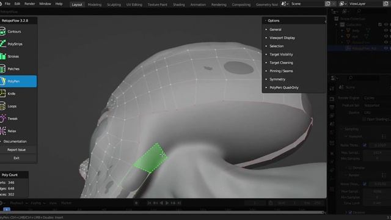Select the Tweak tool
This screenshot has height=220, width=391.
[18, 119]
